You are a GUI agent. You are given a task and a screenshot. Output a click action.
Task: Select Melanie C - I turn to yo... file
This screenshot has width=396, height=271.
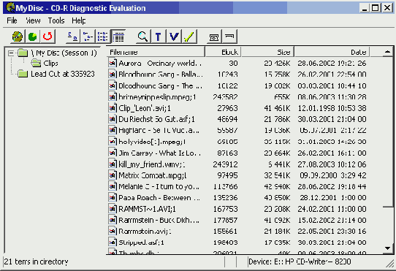(159, 186)
